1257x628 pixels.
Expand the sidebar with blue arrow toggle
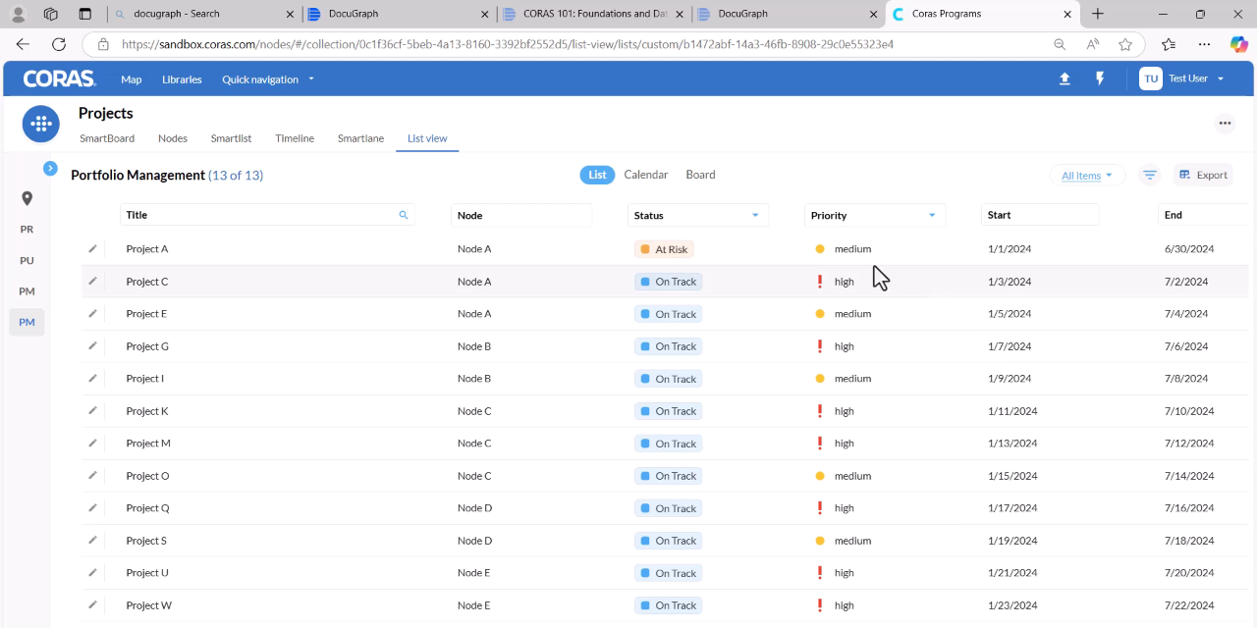point(50,169)
